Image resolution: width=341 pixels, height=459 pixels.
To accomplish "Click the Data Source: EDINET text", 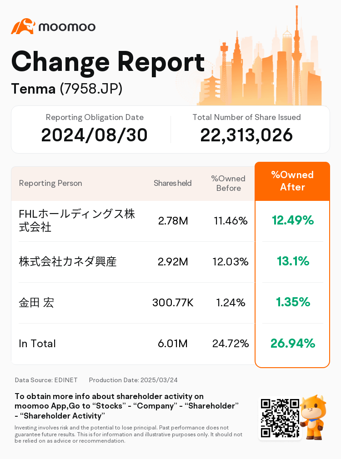I will [x=45, y=380].
